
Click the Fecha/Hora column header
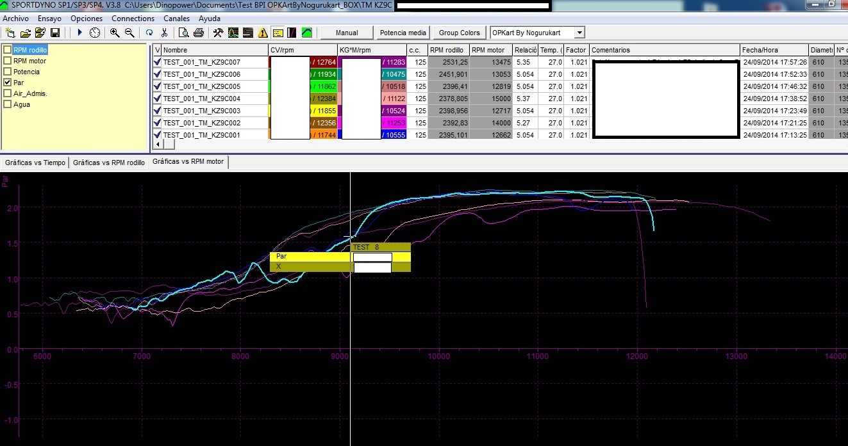click(x=773, y=50)
